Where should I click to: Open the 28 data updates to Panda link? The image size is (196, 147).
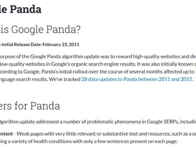pos(137,79)
